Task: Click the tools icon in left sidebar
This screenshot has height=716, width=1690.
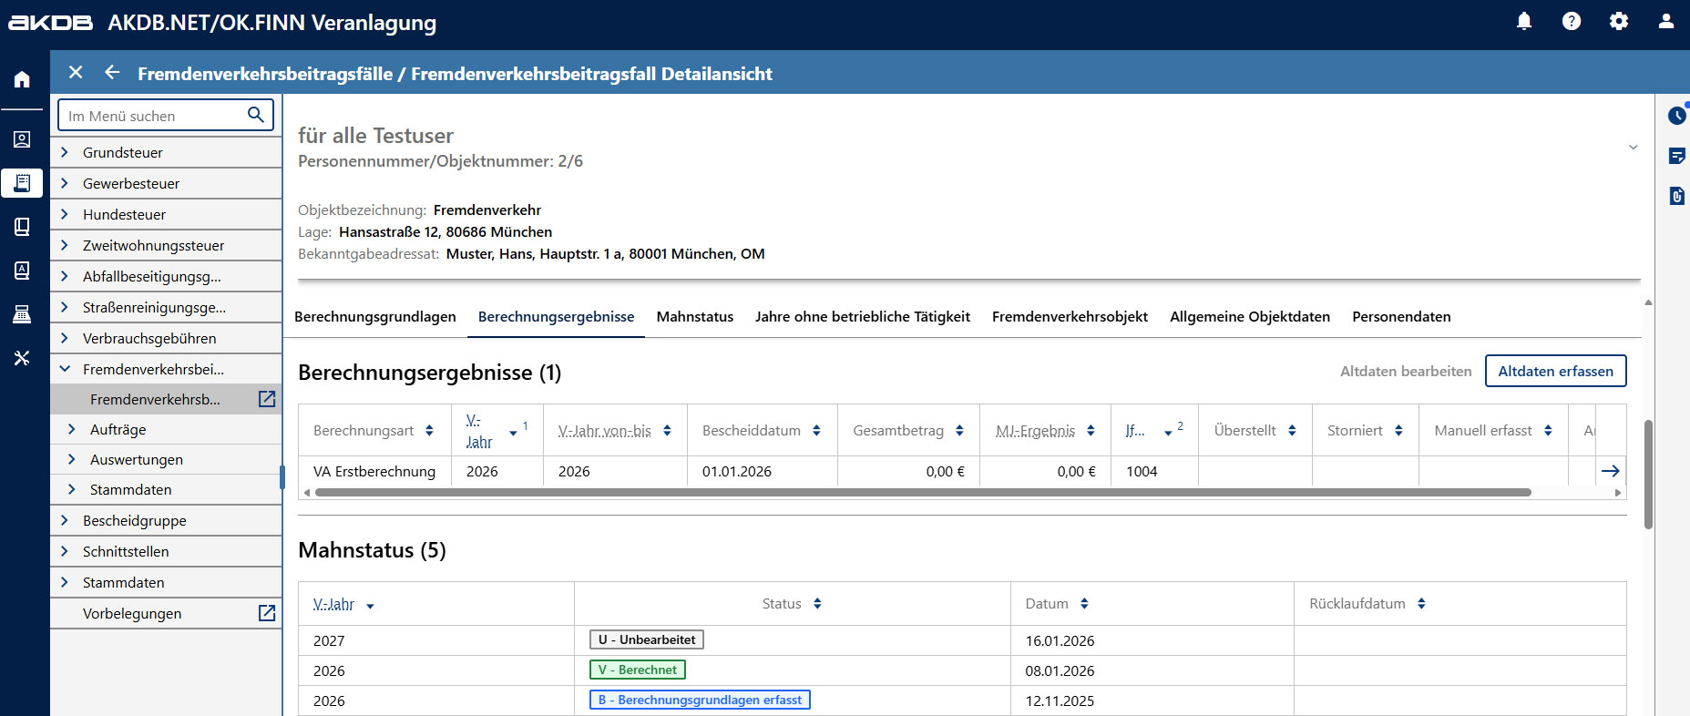Action: click(22, 358)
